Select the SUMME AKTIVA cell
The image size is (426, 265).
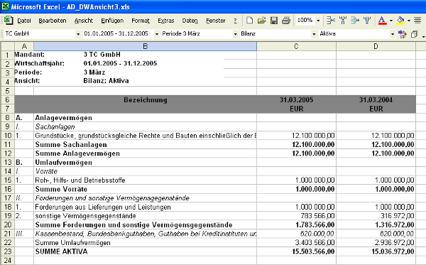pyautogui.click(x=146, y=252)
